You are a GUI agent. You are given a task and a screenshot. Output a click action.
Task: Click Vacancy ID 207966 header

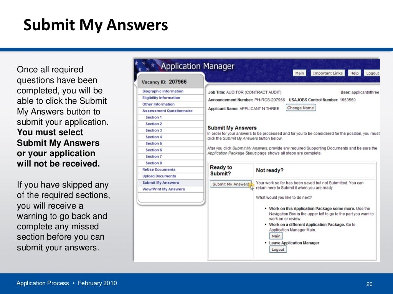pos(164,82)
